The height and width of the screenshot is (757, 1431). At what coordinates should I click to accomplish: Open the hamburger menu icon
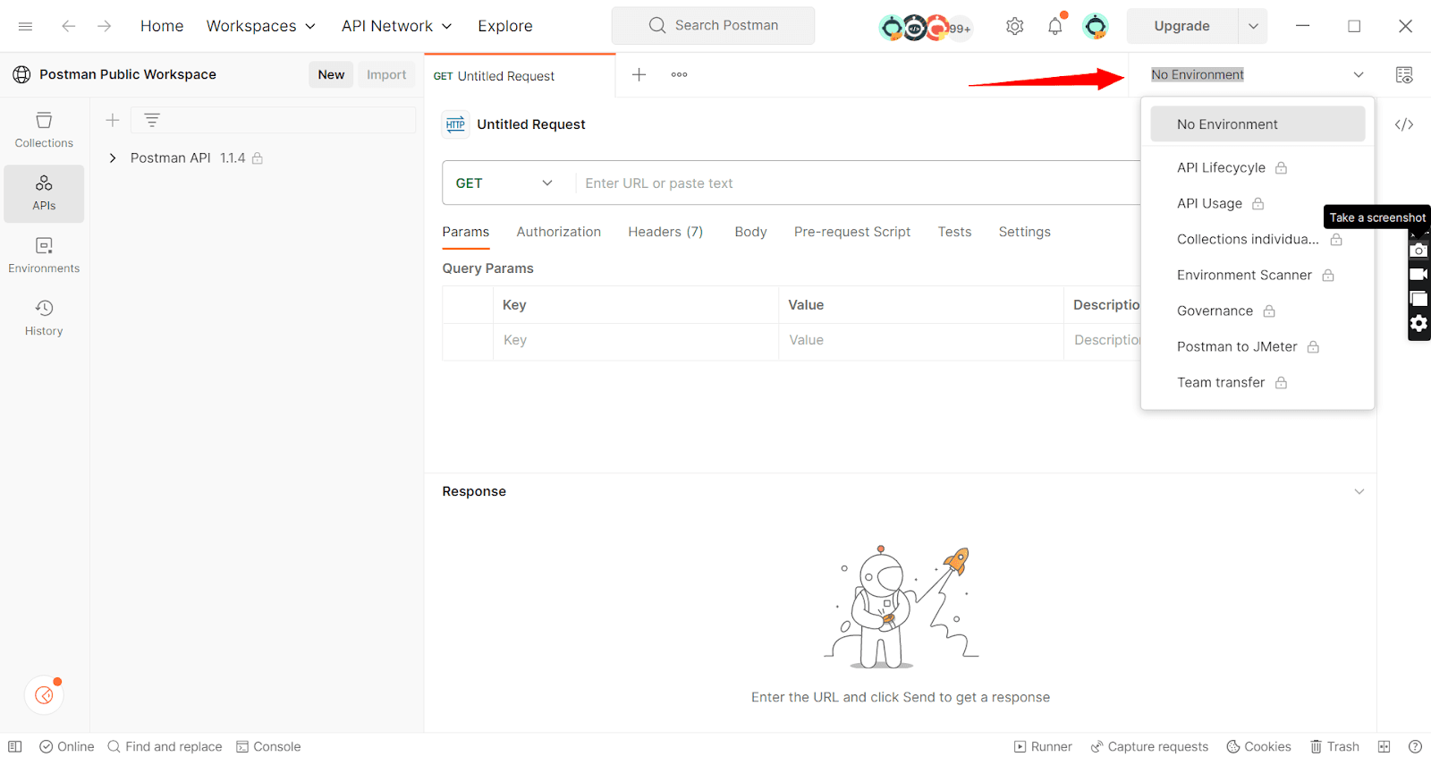(25, 26)
